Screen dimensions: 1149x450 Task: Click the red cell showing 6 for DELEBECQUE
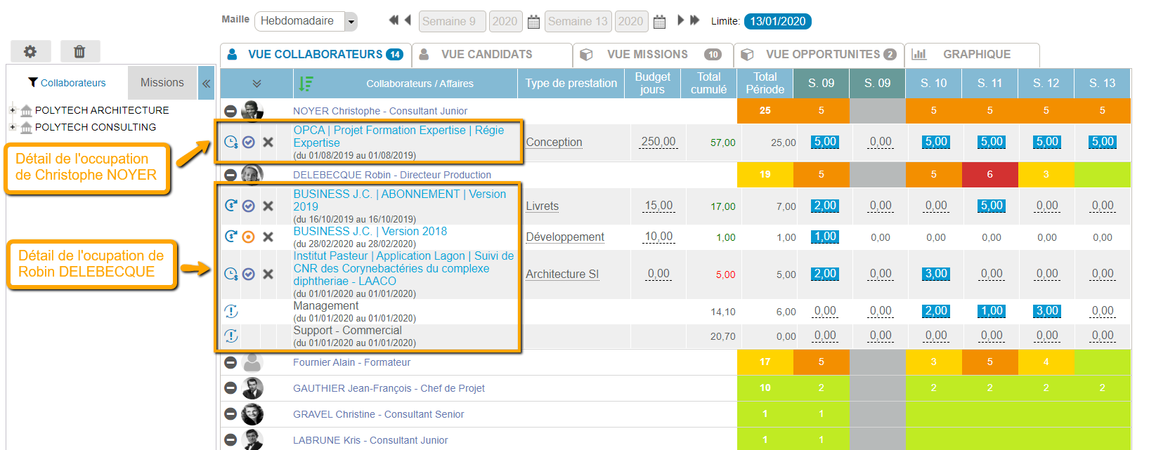tap(989, 174)
